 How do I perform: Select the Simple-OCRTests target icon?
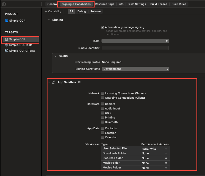[7, 45]
